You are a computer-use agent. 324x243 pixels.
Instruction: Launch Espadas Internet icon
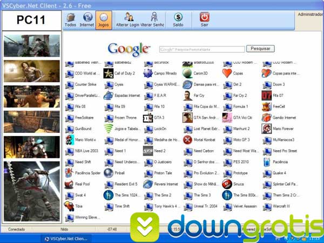109,96
